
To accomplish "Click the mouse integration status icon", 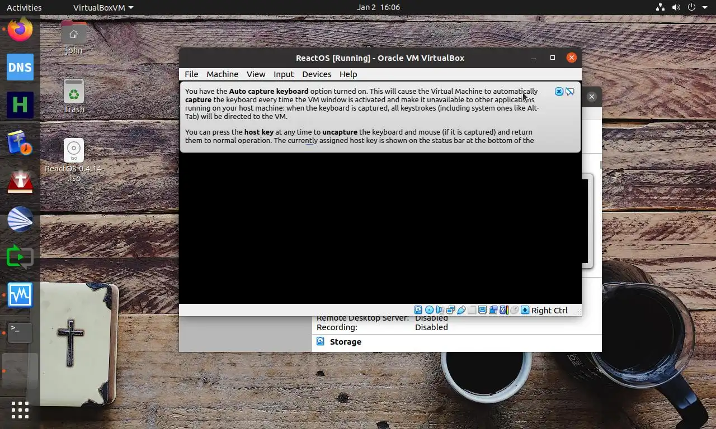I will 514,310.
